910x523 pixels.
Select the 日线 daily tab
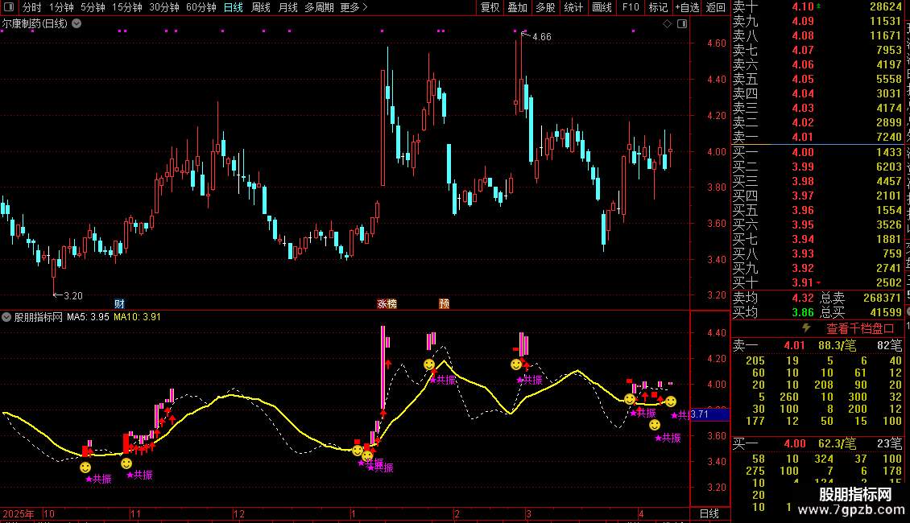[234, 7]
